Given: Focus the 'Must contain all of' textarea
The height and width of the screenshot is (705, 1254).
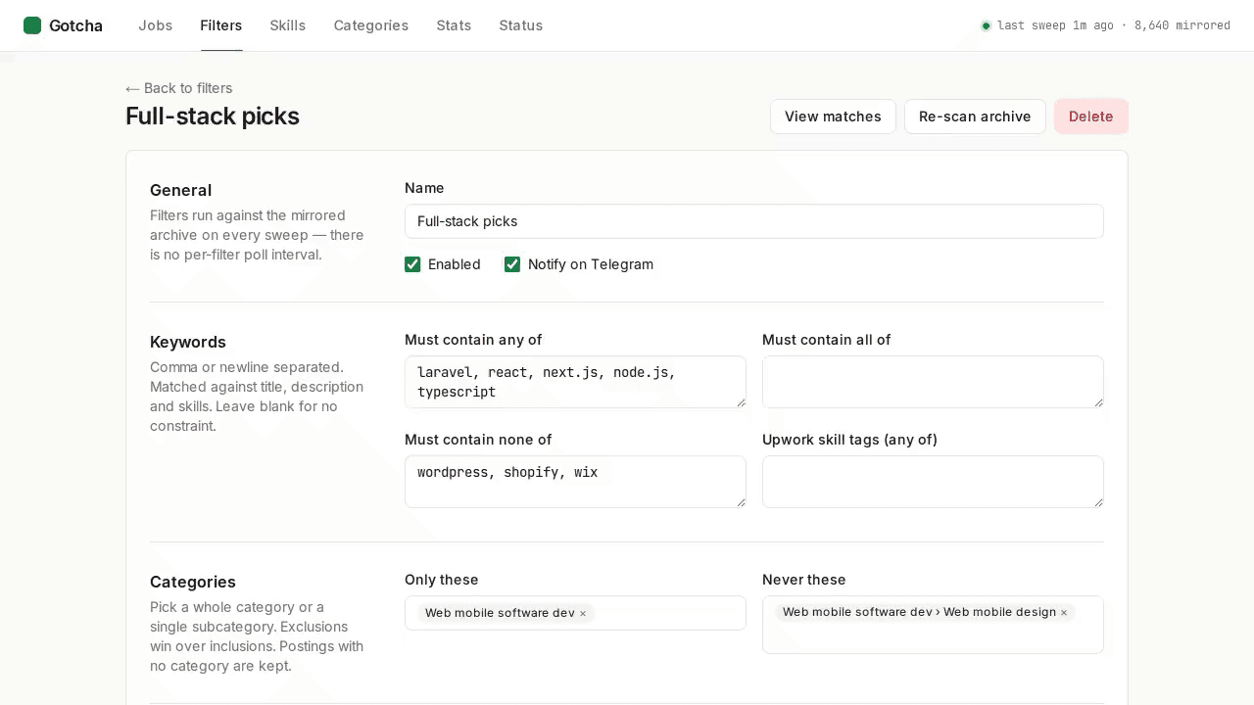Looking at the screenshot, I should coord(933,382).
